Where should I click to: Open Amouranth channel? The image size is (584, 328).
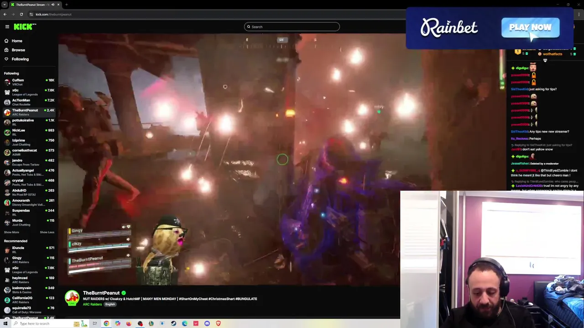point(29,202)
